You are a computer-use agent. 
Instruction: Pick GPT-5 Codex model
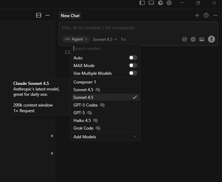point(105,105)
